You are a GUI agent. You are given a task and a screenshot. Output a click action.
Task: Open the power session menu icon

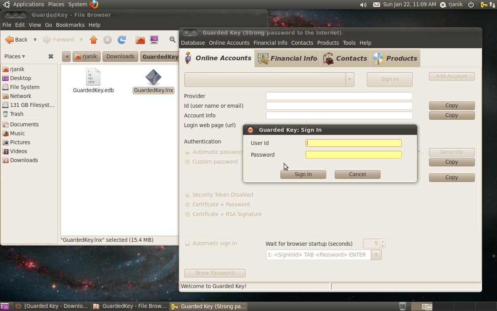coord(471,5)
